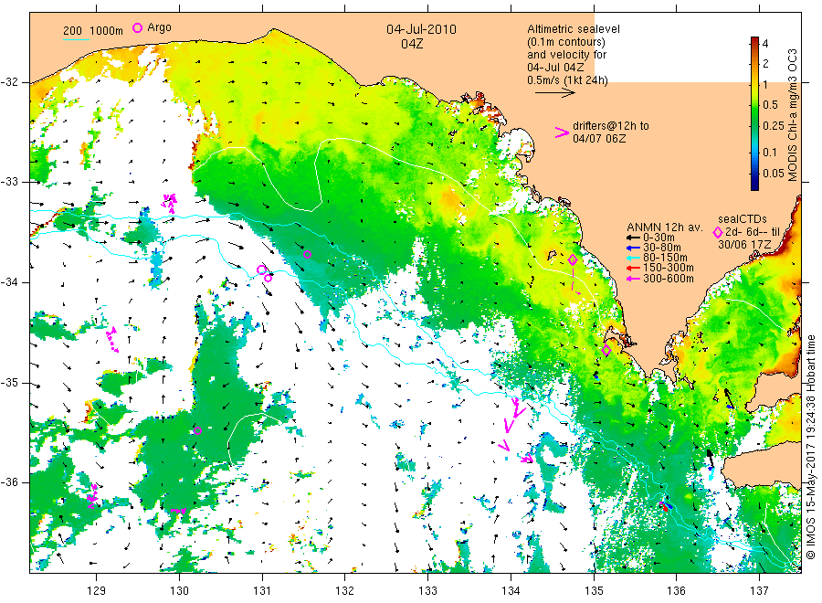Screen dimensions: 822x603
Task: Click the '04-Jul-2010' date title
Action: click(x=421, y=29)
